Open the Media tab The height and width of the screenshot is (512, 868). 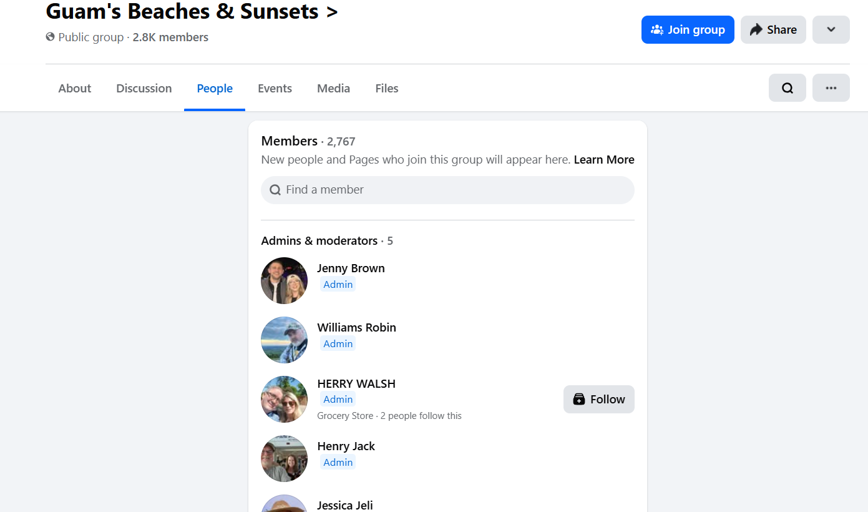click(333, 88)
